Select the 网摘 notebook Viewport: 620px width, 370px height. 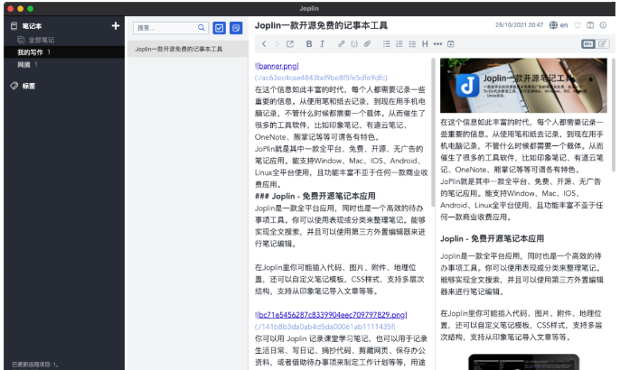coord(64,65)
